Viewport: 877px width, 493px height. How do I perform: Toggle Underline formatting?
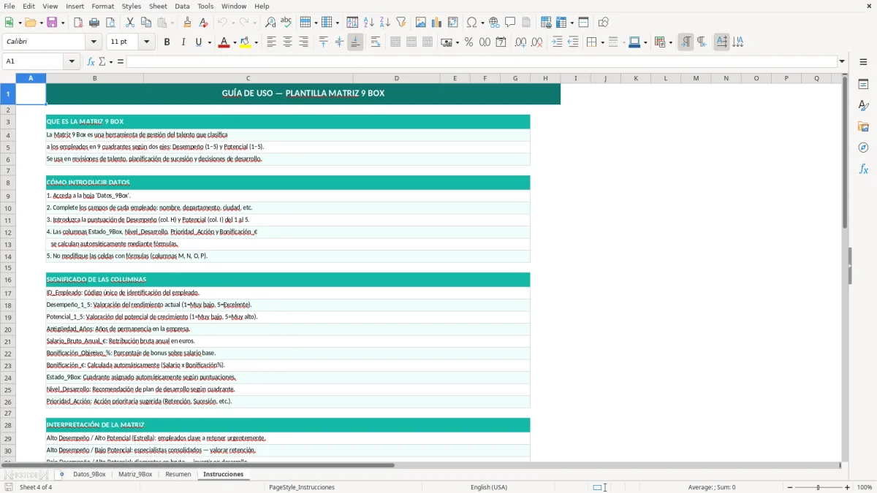pyautogui.click(x=198, y=42)
